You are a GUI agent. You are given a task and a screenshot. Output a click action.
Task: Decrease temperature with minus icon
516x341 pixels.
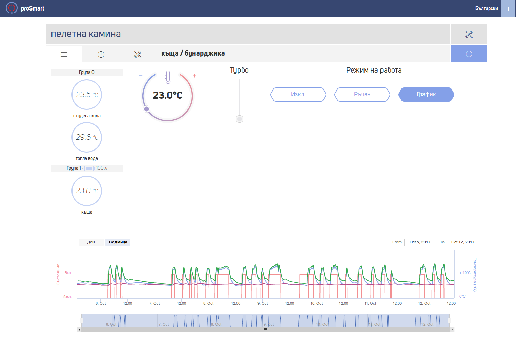tap(141, 76)
